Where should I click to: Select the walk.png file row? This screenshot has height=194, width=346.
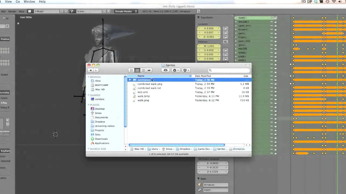tap(189, 100)
